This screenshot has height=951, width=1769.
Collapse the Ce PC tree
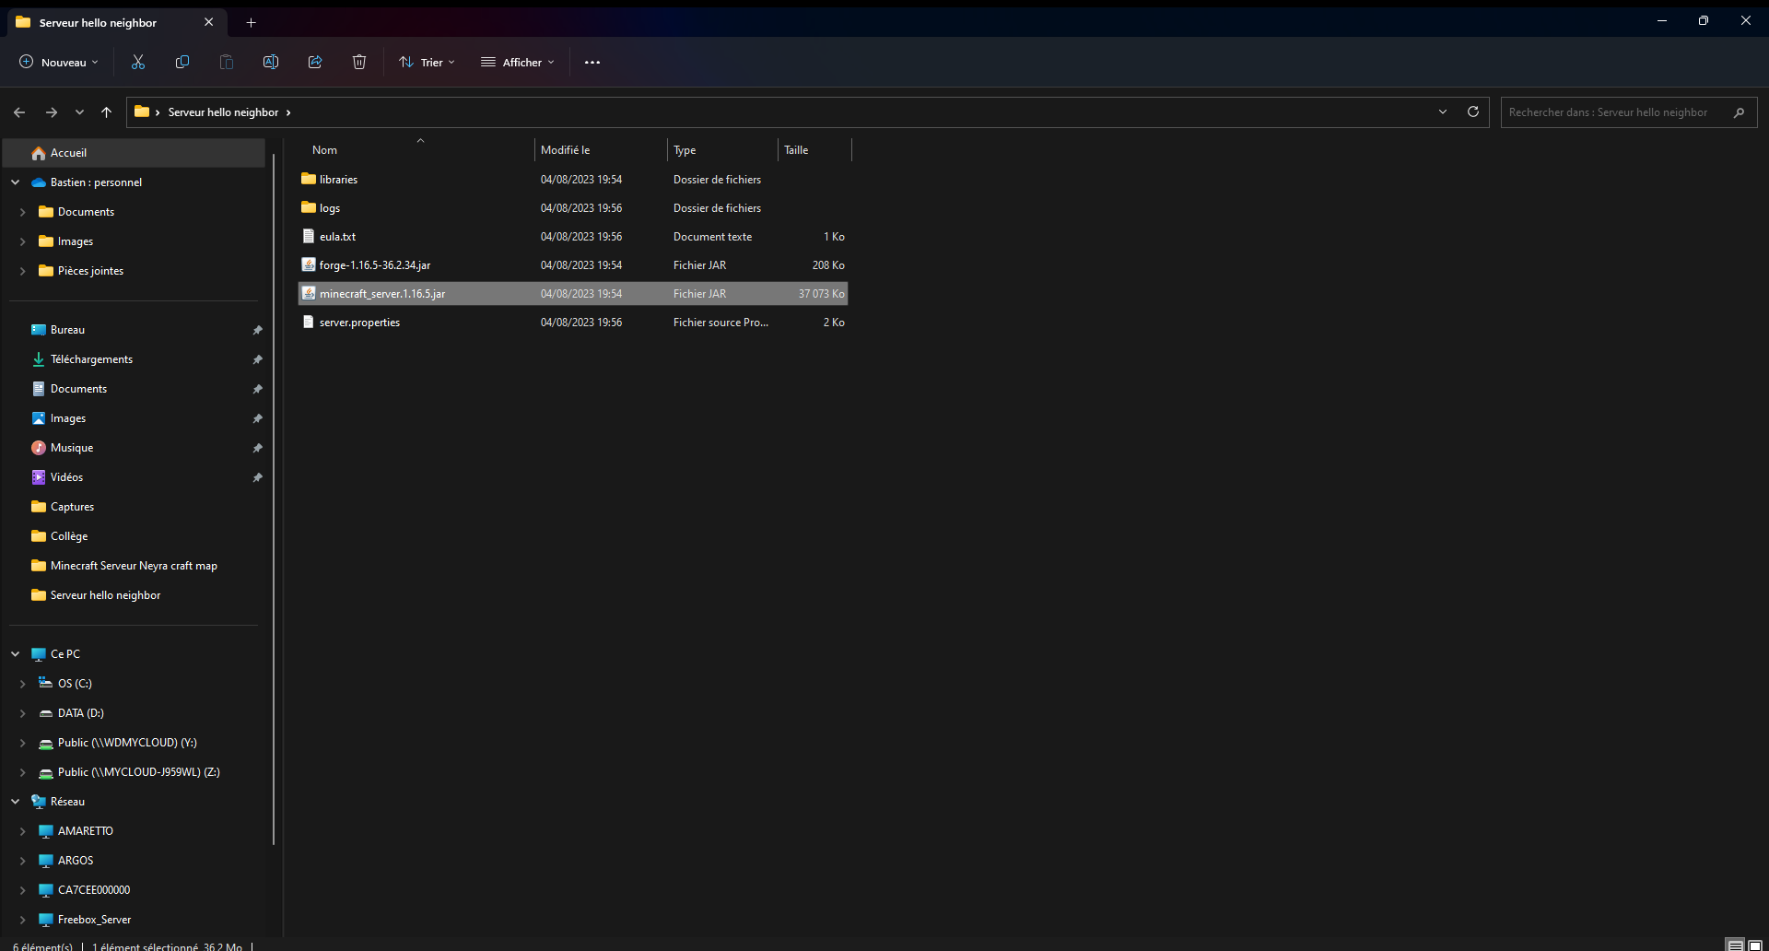16,654
